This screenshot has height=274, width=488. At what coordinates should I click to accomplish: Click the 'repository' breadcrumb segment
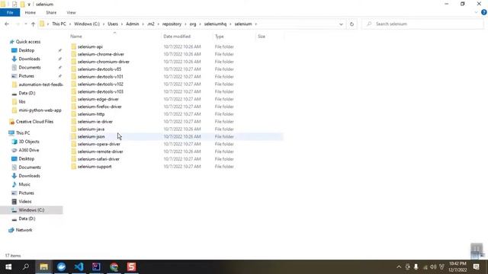[x=172, y=24]
